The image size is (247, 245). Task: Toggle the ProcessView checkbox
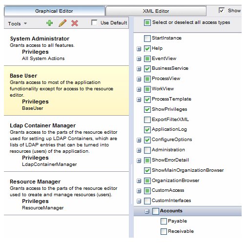click(147, 79)
